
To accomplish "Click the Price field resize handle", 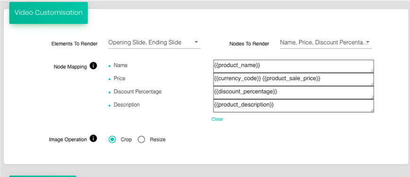I will [x=372, y=84].
